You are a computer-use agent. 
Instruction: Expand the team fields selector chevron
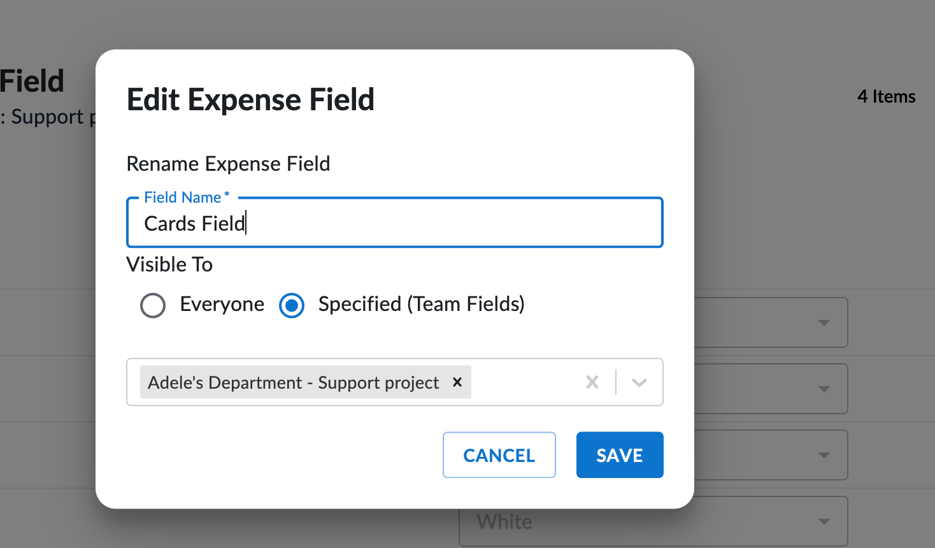click(x=639, y=382)
